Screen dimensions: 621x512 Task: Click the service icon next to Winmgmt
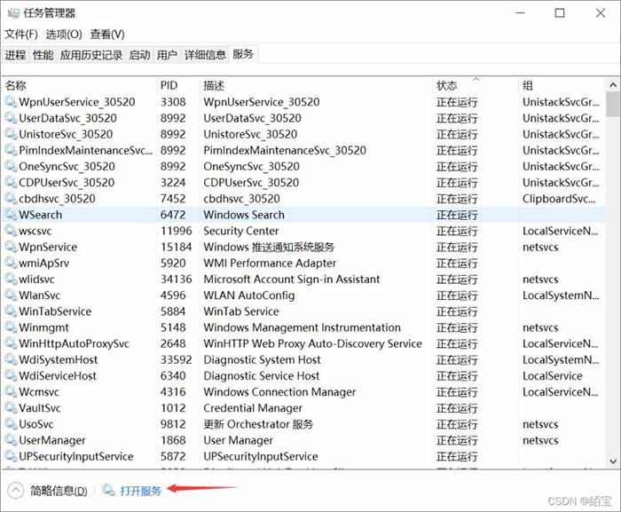coord(11,327)
